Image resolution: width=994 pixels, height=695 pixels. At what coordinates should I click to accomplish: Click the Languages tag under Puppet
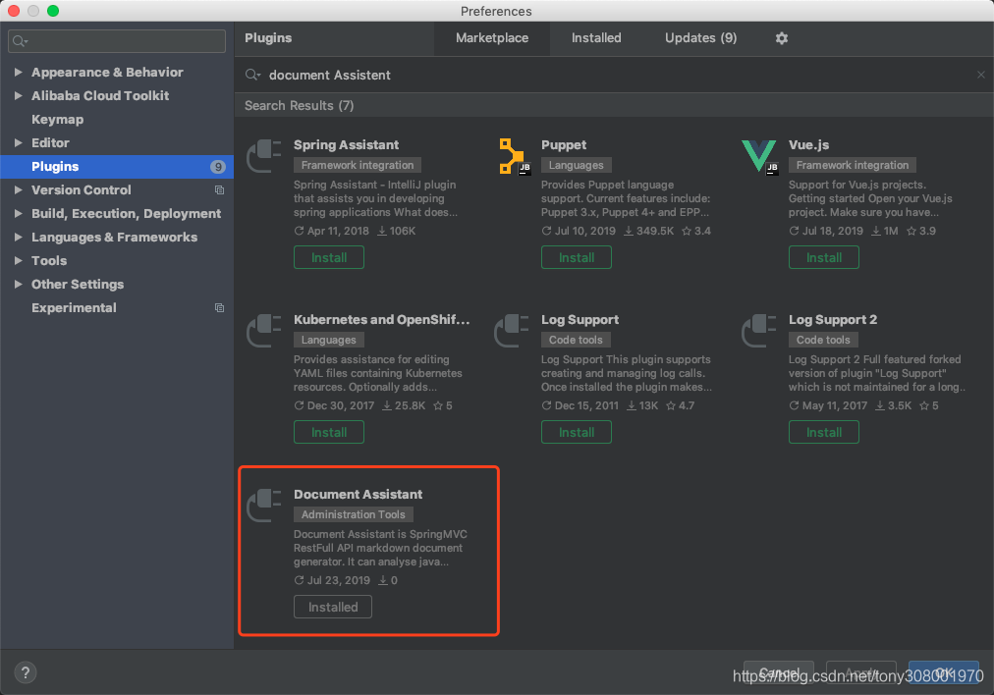(577, 165)
